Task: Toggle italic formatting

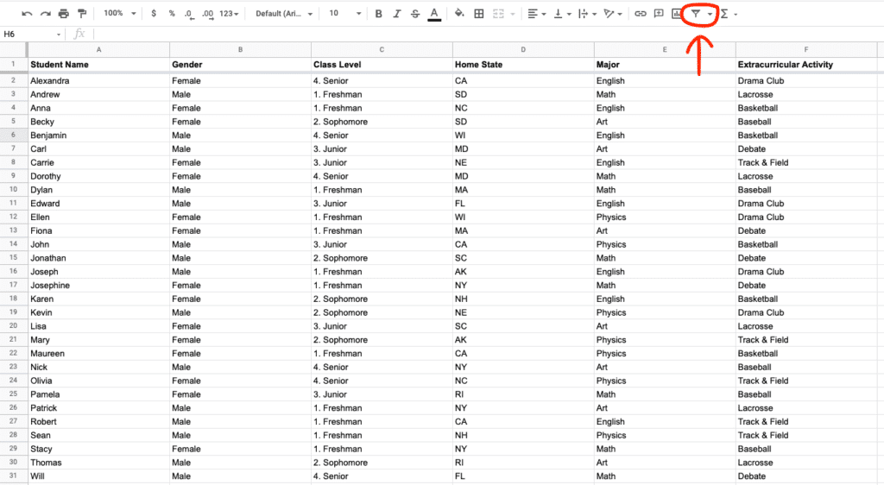Action: point(396,14)
